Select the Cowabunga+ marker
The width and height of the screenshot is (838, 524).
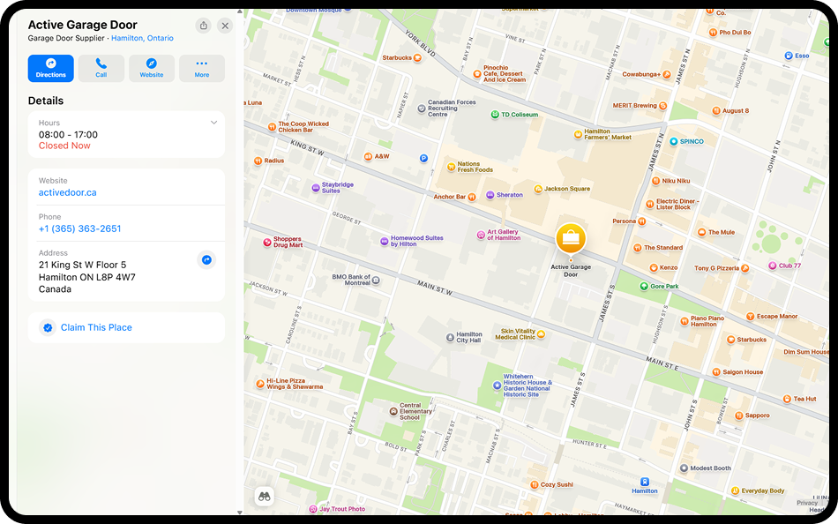tap(667, 75)
